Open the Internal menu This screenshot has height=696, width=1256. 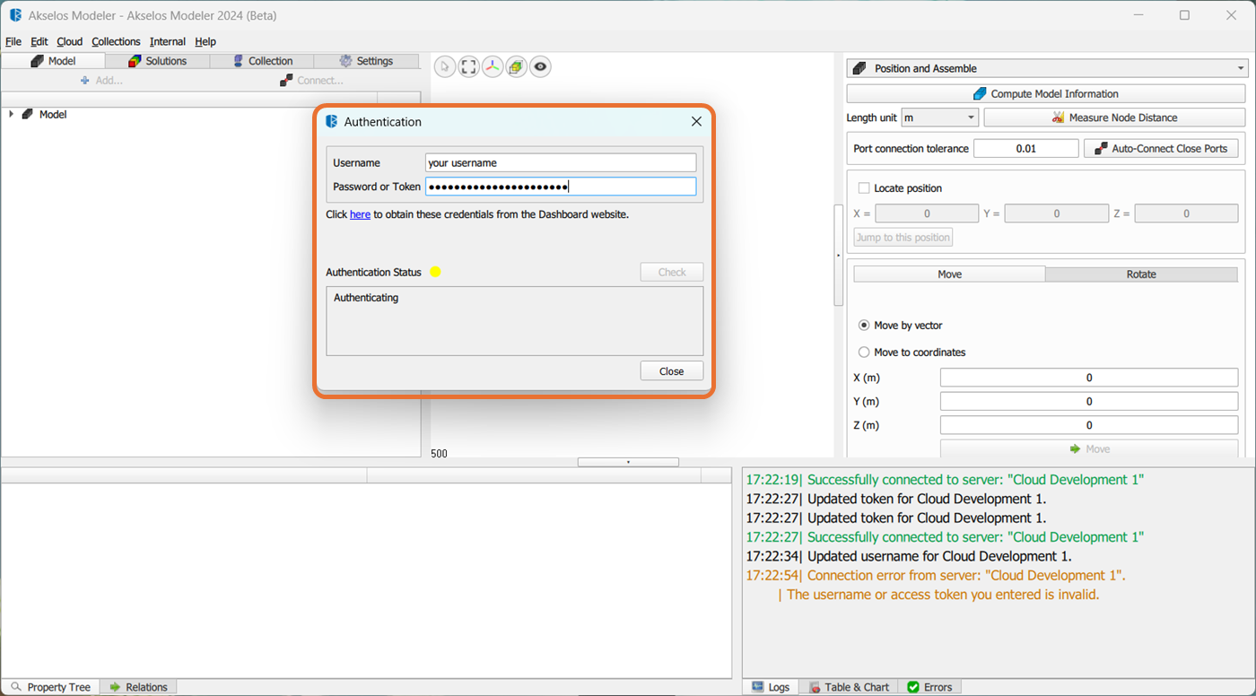point(168,41)
